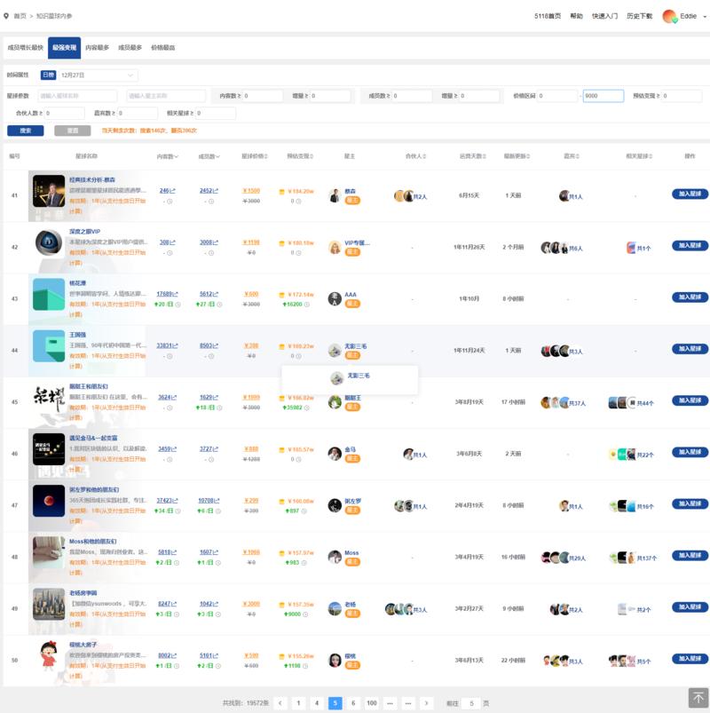This screenshot has height=713, width=710.
Task: Click 桃花潭 planet thumbnail image
Action: tap(49, 295)
